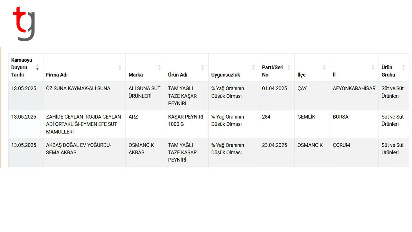
Task: Click sort arrows in İl column header
Action: 373,67
